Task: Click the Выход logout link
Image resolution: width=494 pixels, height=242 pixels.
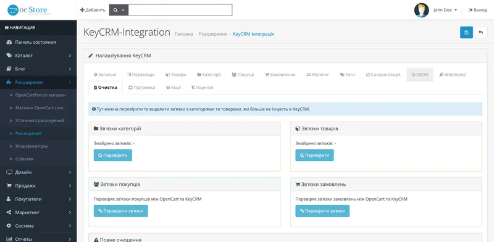Action: tap(477, 10)
